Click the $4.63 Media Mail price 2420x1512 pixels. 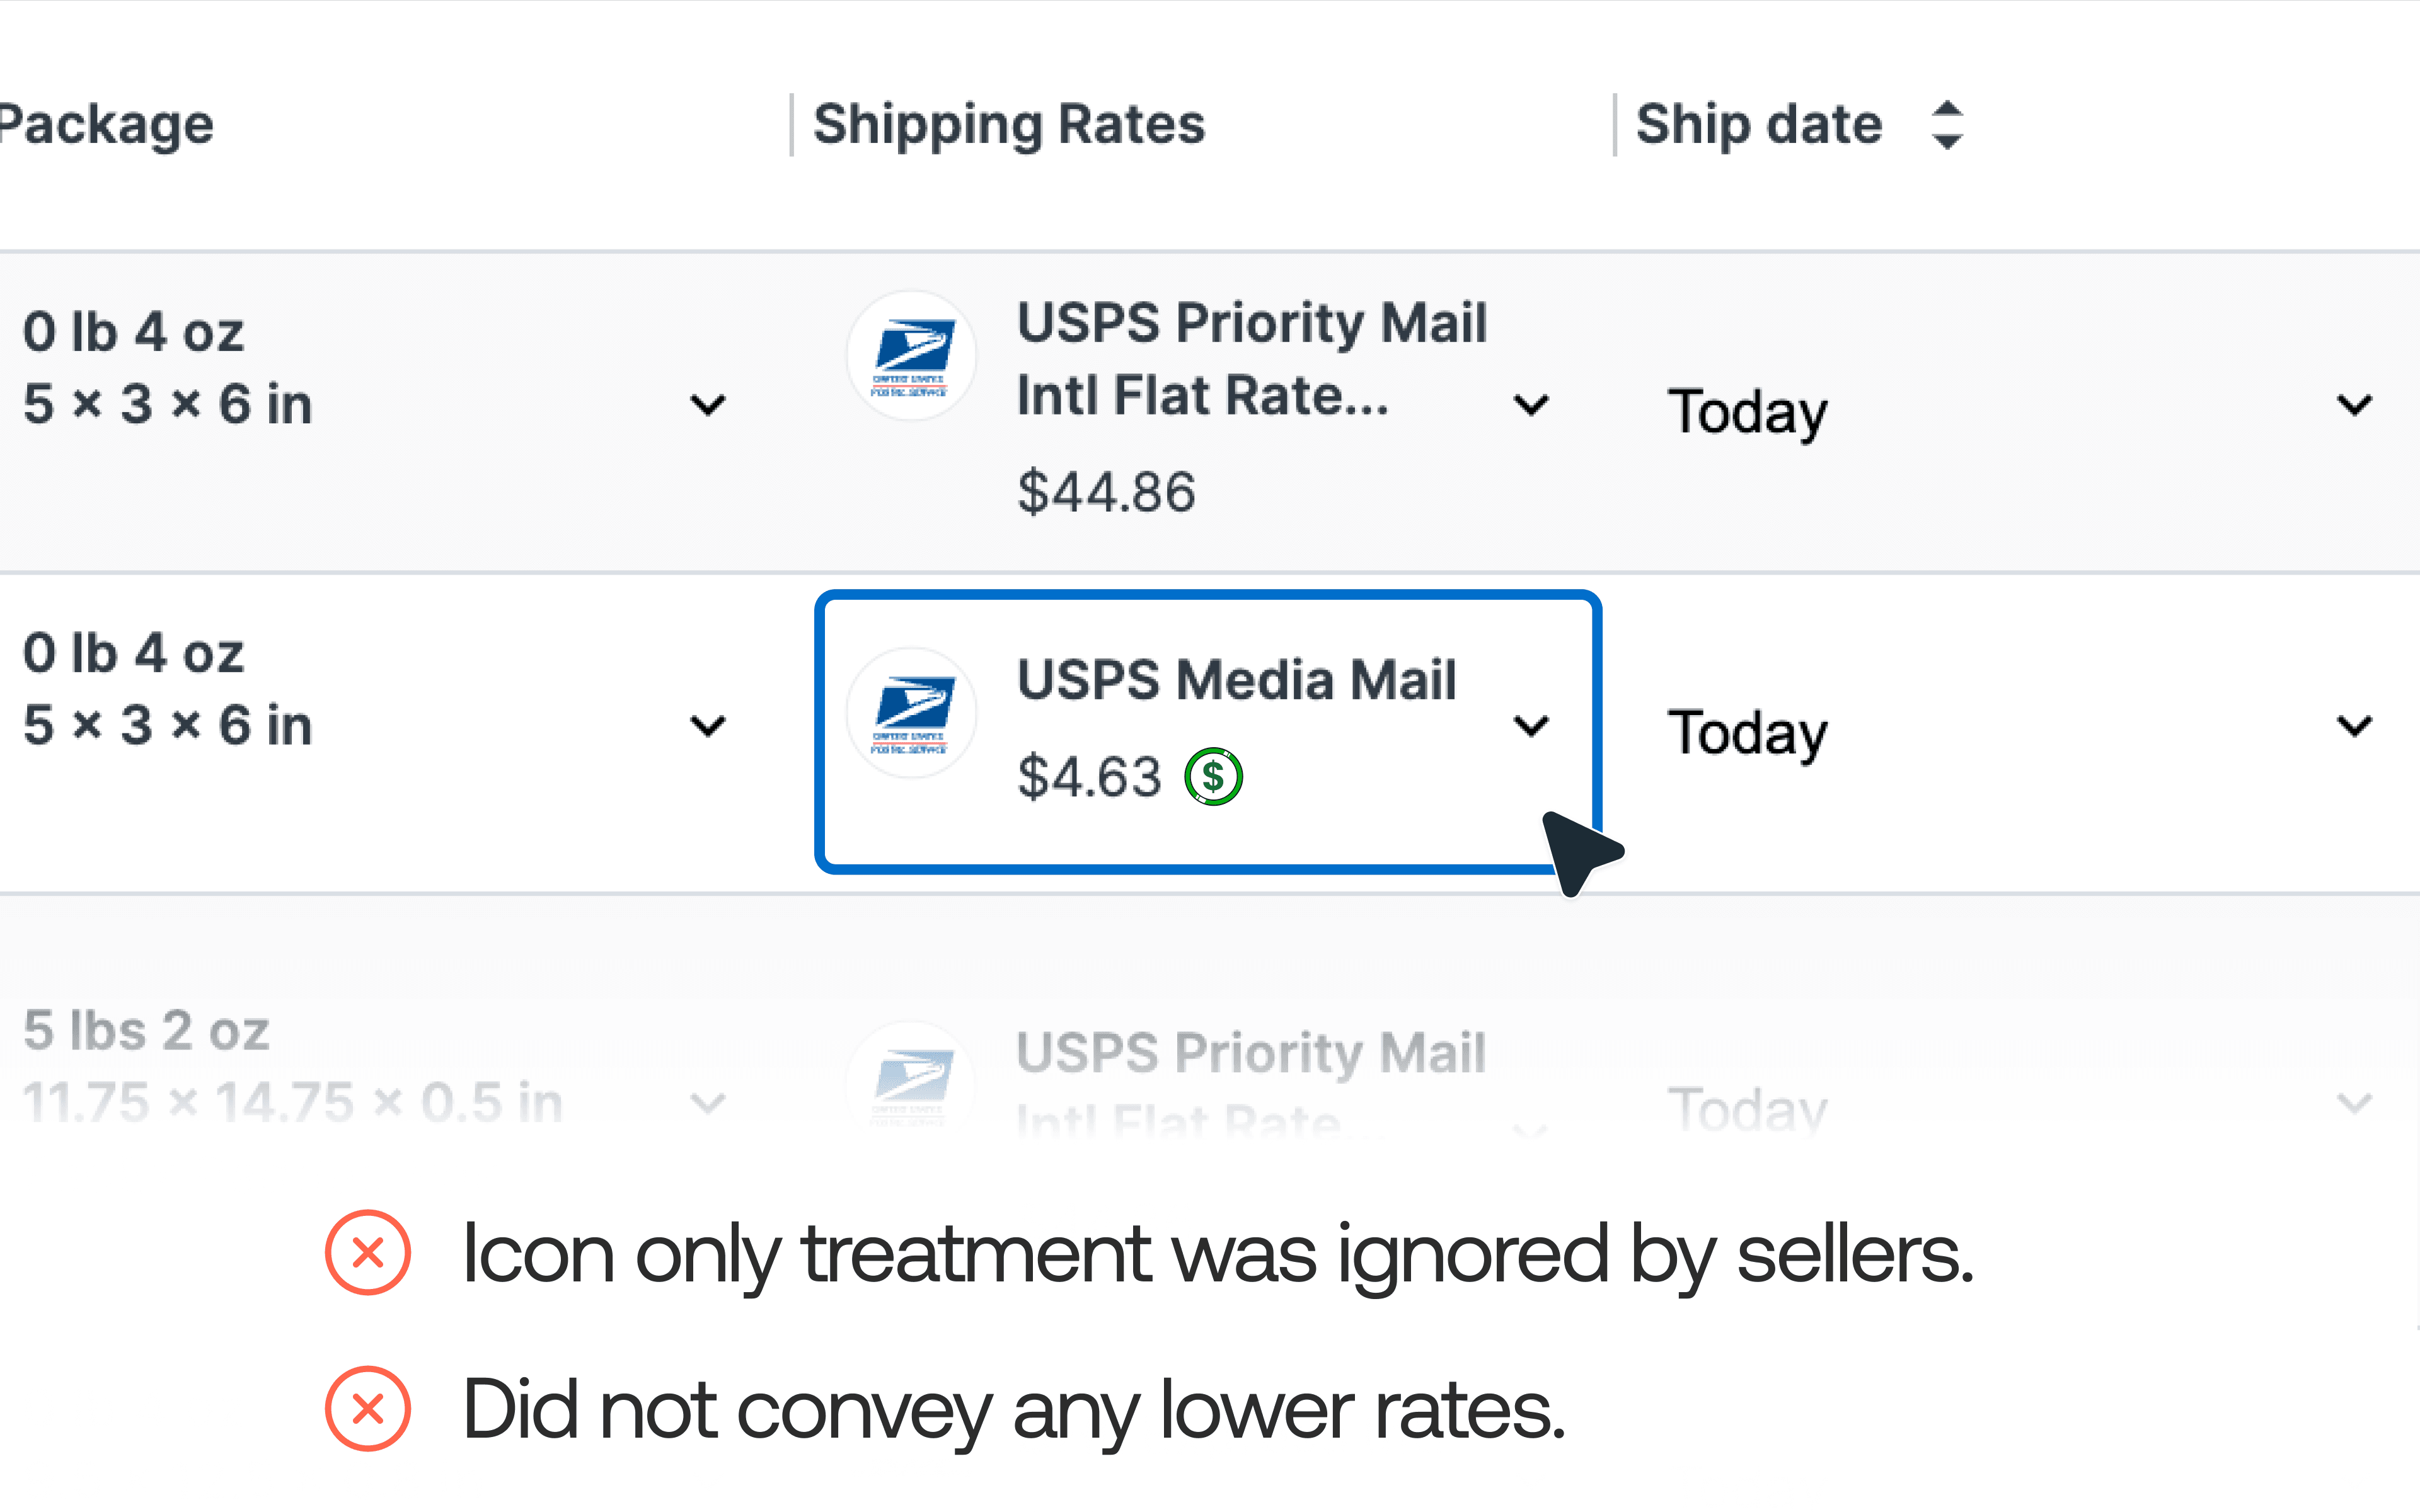pos(1089,777)
